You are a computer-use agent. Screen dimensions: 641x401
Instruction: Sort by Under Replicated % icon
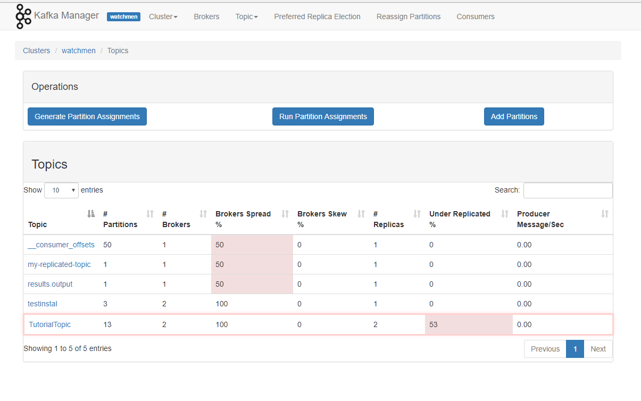tap(505, 214)
